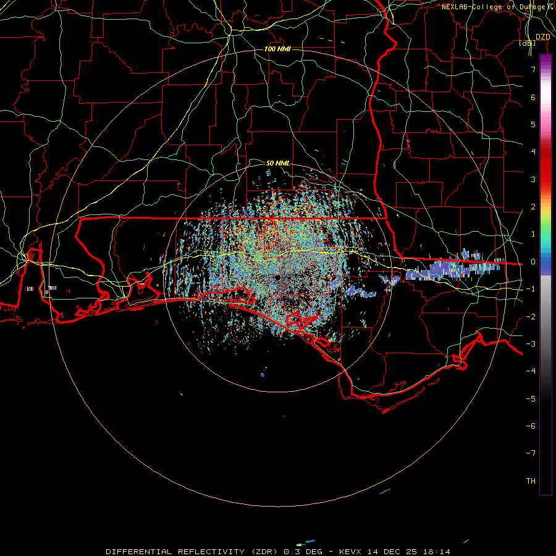Image resolution: width=556 pixels, height=556 pixels.
Task: Select the "7" value on the dB scale
Action: coord(533,69)
